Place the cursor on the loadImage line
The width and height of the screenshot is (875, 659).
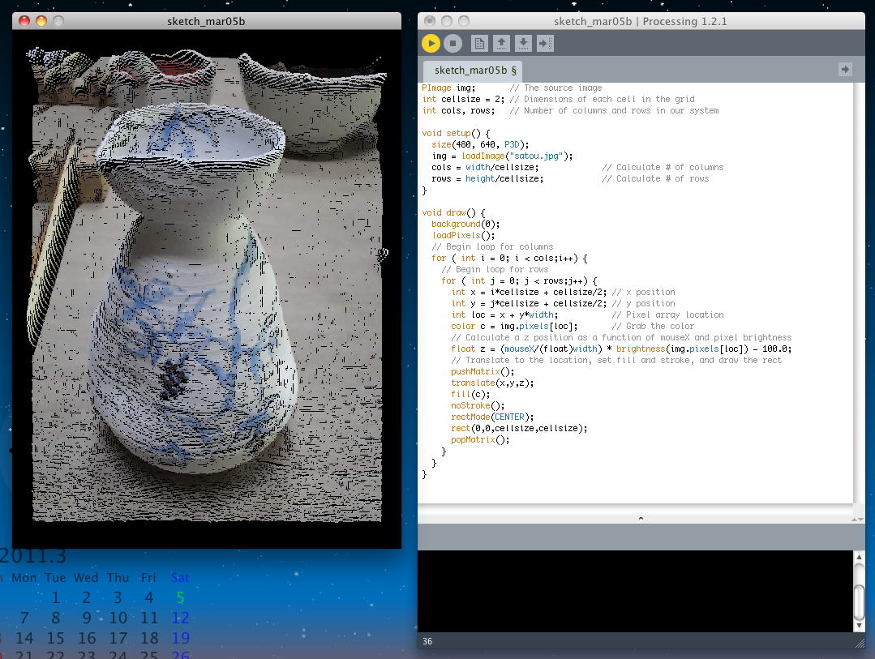click(502, 156)
